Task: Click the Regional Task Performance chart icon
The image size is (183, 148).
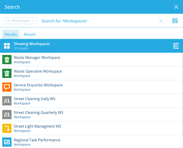Action: coord(7,142)
